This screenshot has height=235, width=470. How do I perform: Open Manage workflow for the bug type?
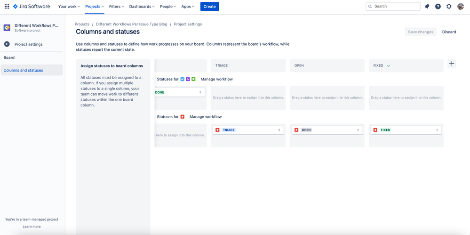206,117
